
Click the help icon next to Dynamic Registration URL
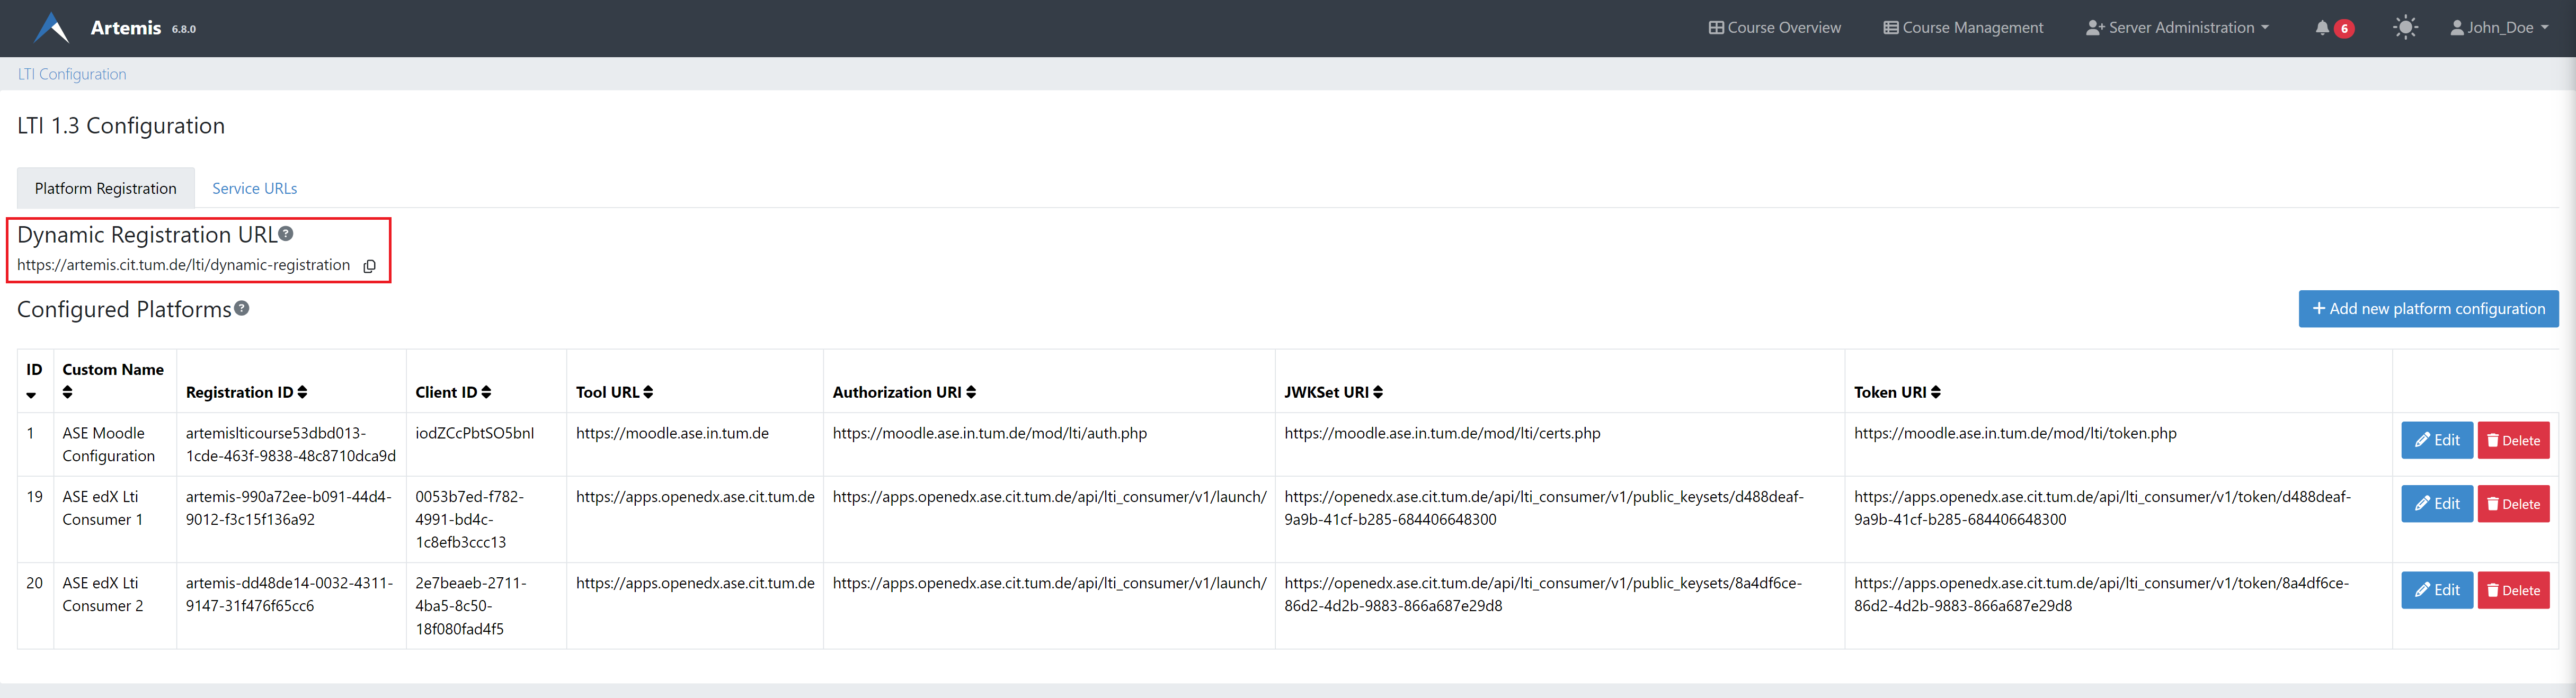point(287,232)
